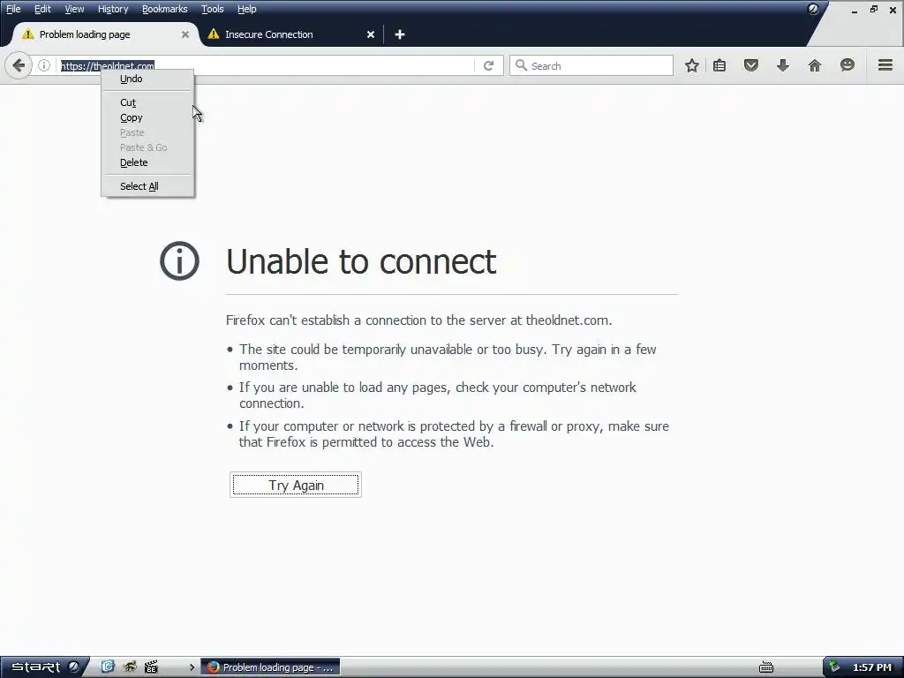Click the large info icon beside Unable to connect
Viewport: 904px width, 678px height.
click(179, 260)
